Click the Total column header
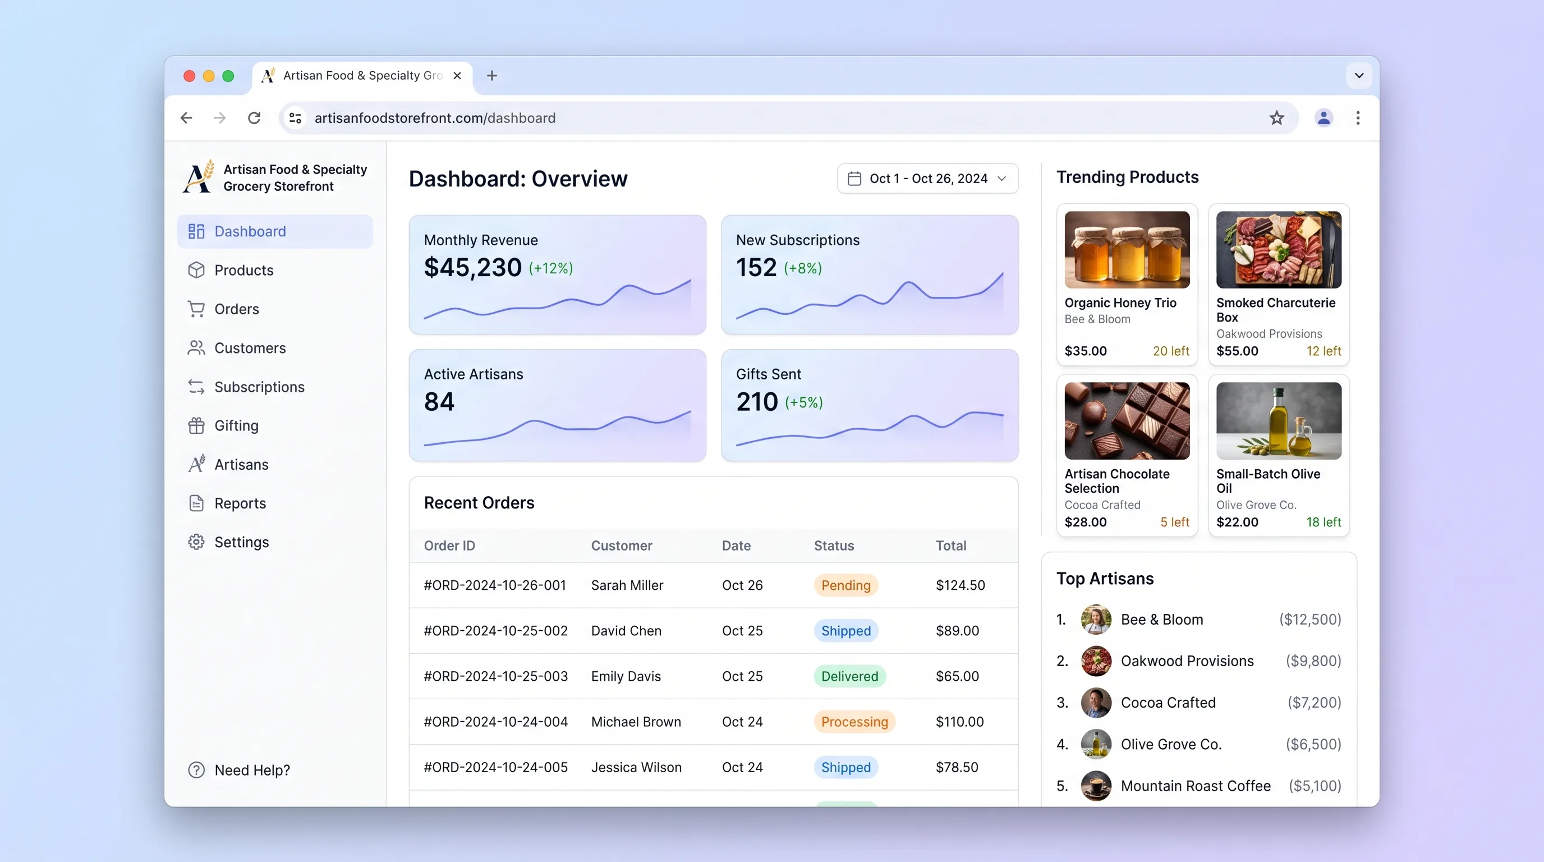1544x862 pixels. [x=950, y=545]
